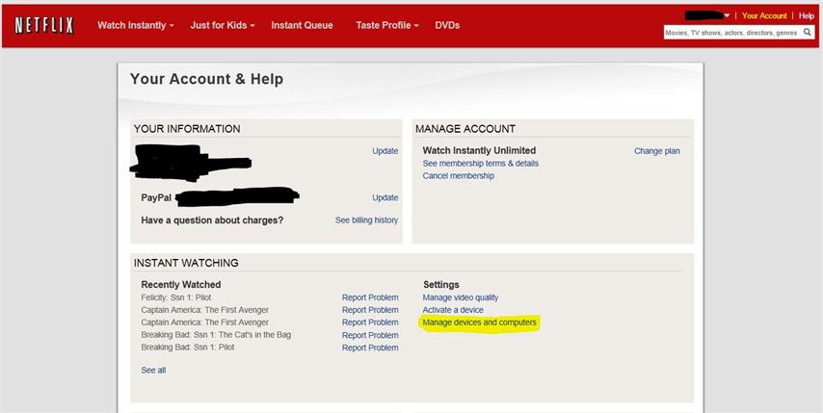Click the Your Account link
Viewport: 823px width, 413px height.
pyautogui.click(x=764, y=15)
